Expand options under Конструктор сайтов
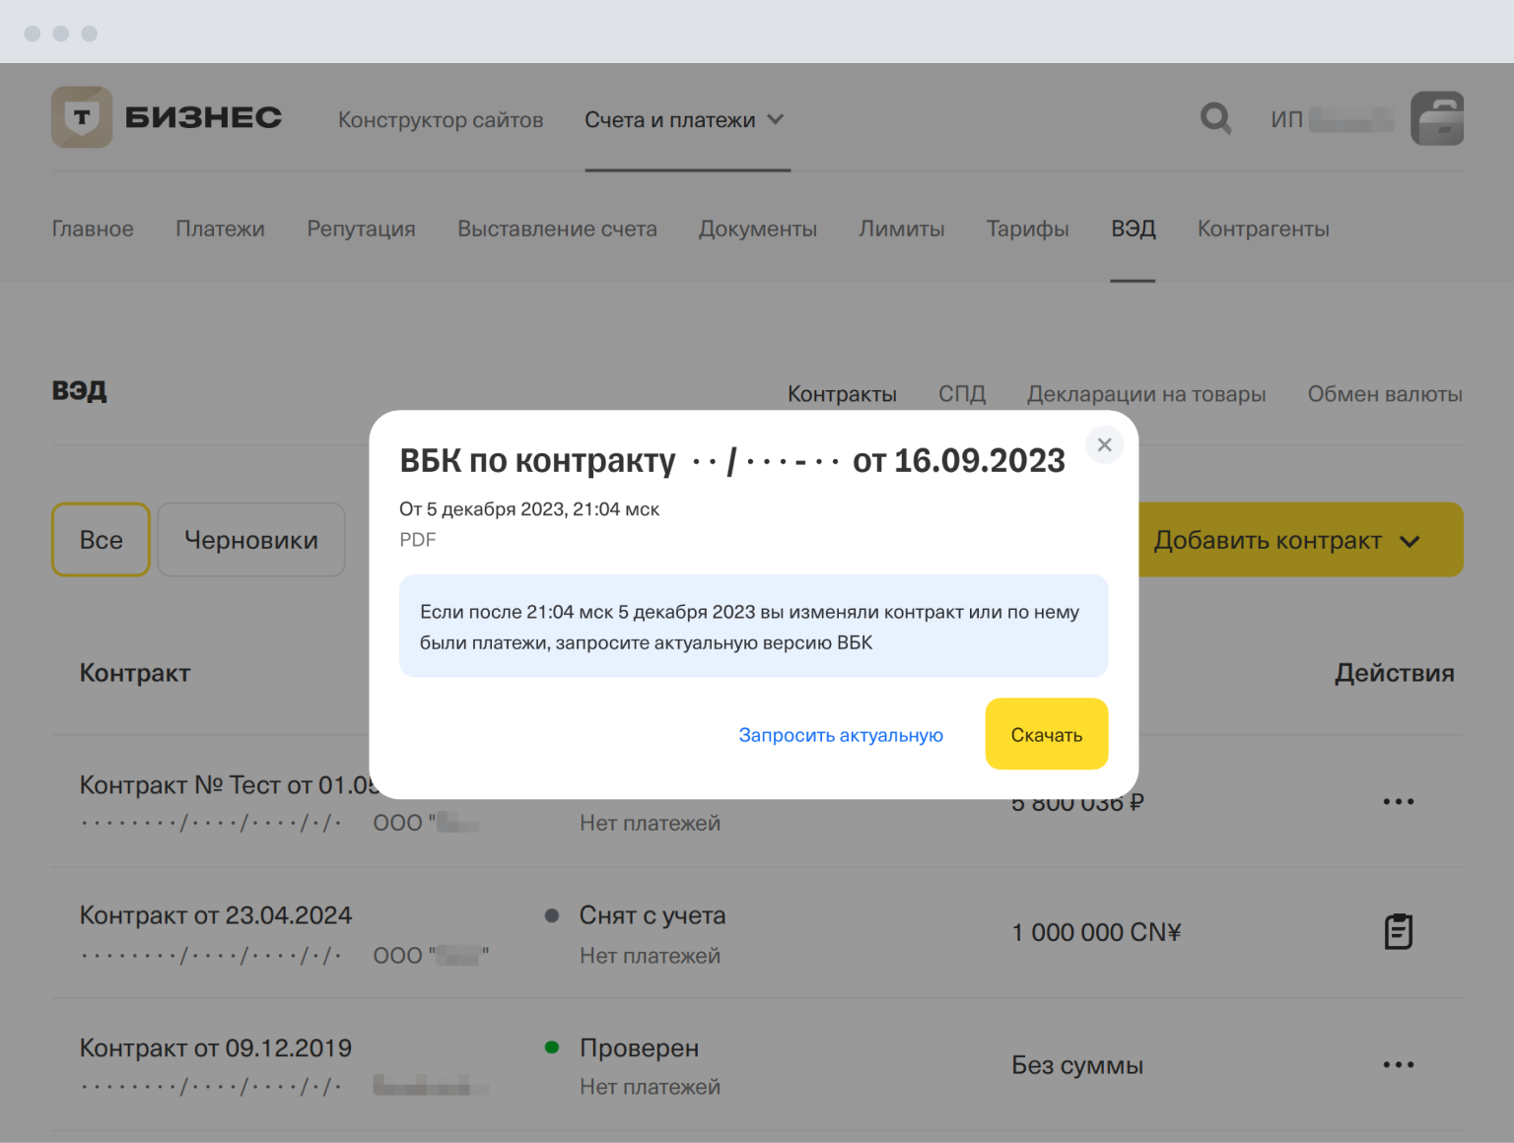Viewport: 1514px width, 1143px height. (441, 119)
